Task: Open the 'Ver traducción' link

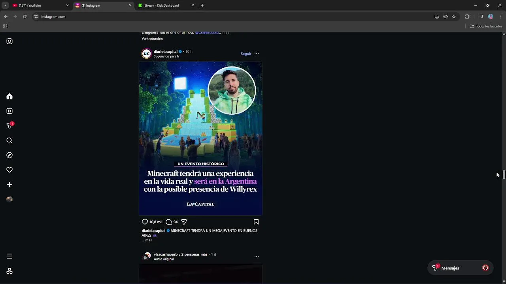Action: pyautogui.click(x=152, y=39)
